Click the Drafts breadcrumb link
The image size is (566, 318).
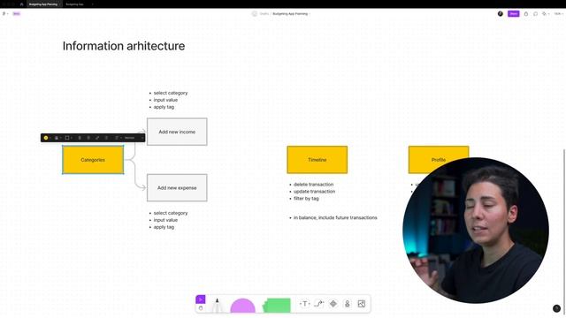[x=264, y=14]
